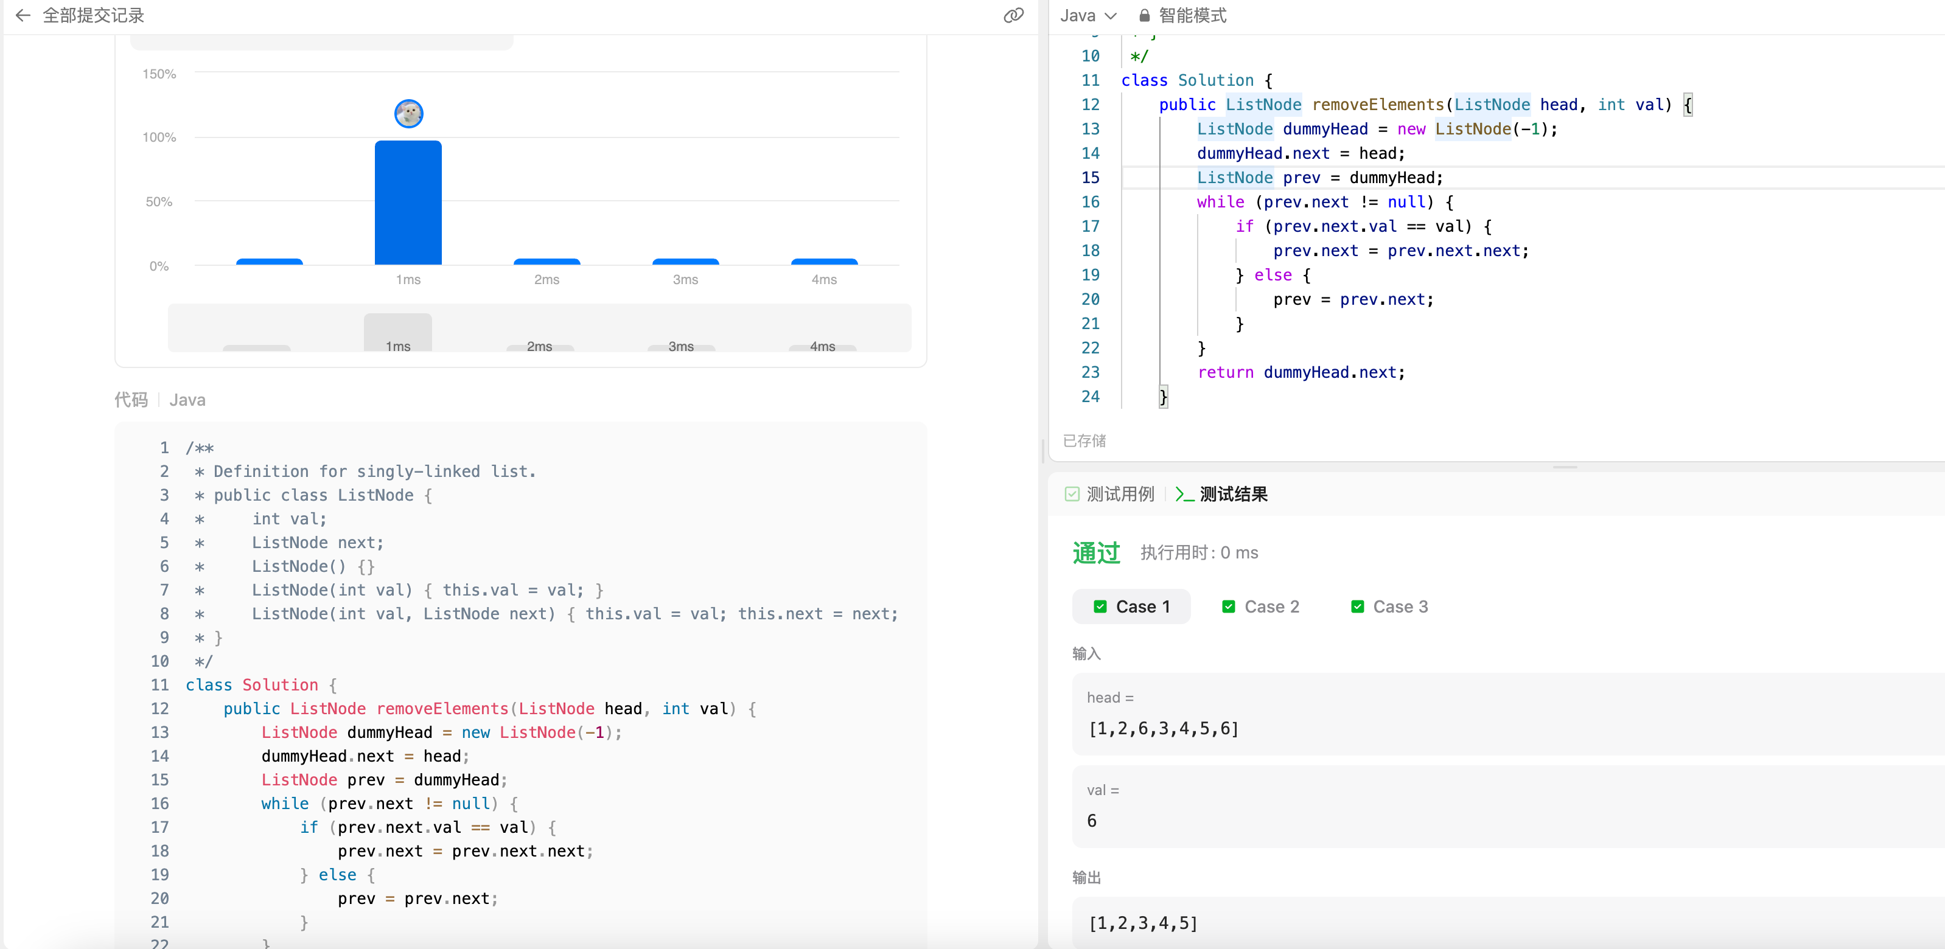Viewport: 1945px width, 949px height.
Task: Click the back arrow beside 全部提交记录
Action: pyautogui.click(x=23, y=15)
